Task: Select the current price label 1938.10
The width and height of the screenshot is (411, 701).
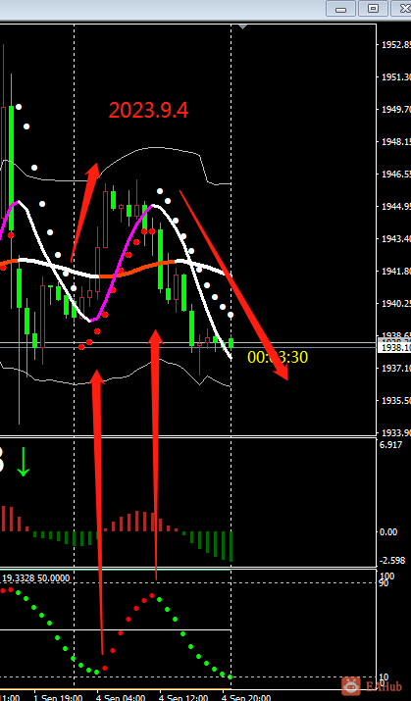Action: click(x=395, y=347)
